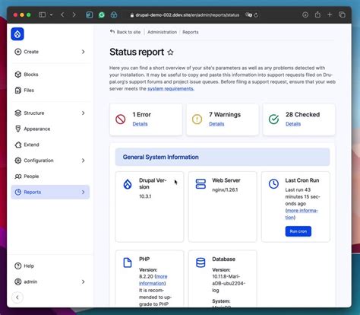Click the Last Cron Run clock icon
Screen dimensions: 360x315
click(x=273, y=184)
